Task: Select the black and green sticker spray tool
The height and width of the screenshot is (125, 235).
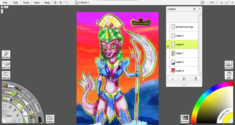Action: point(13,101)
